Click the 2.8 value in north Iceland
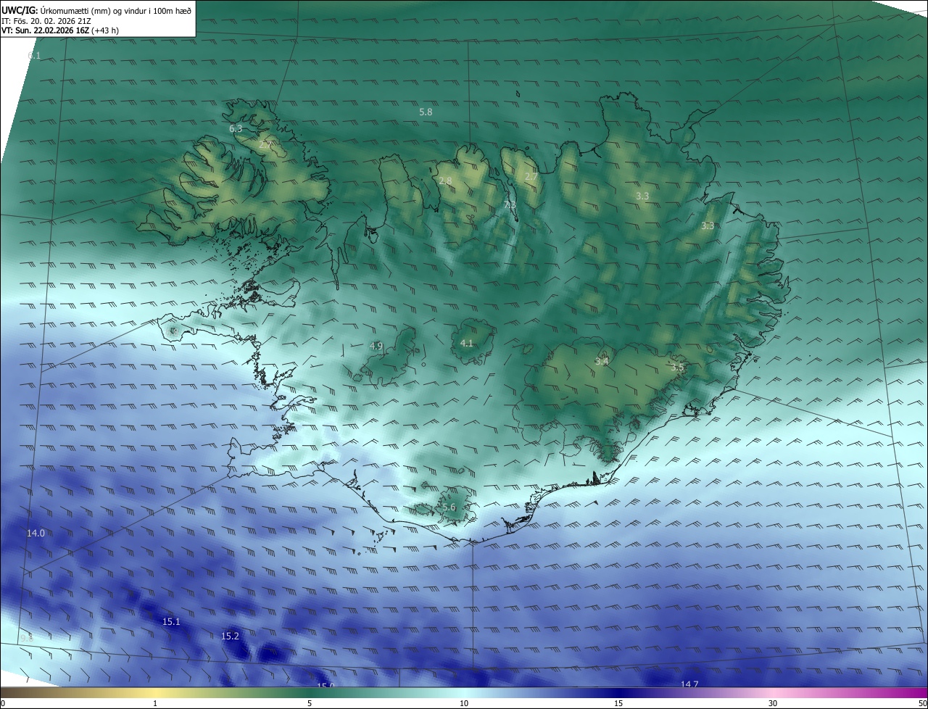Image resolution: width=928 pixels, height=709 pixels. tap(445, 181)
